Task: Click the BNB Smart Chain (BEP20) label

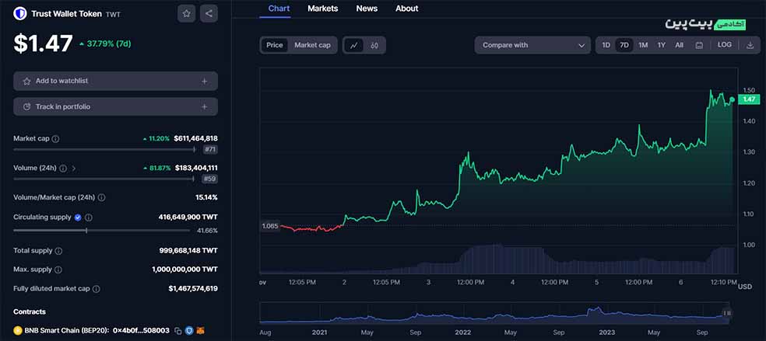Action: [68, 331]
